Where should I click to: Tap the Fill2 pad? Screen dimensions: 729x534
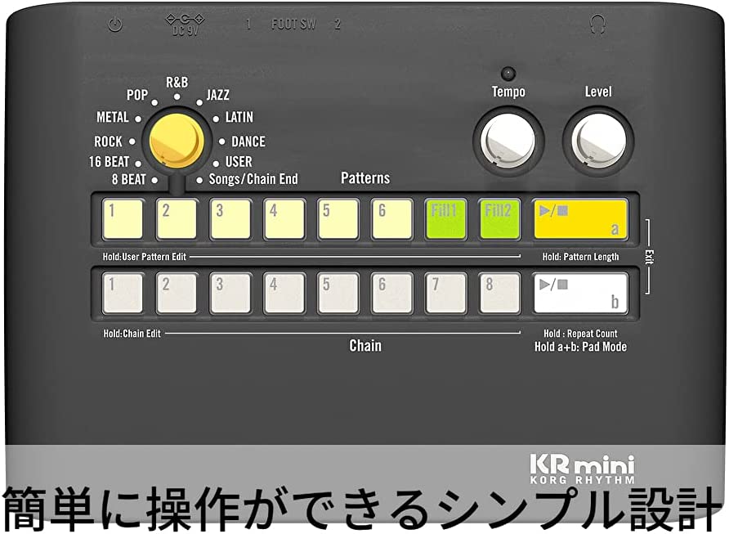pos(498,218)
